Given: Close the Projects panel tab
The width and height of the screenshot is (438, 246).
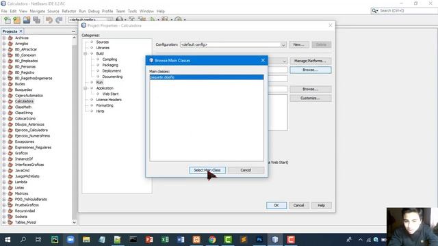Looking at the screenshot, I should pyautogui.click(x=21, y=31).
